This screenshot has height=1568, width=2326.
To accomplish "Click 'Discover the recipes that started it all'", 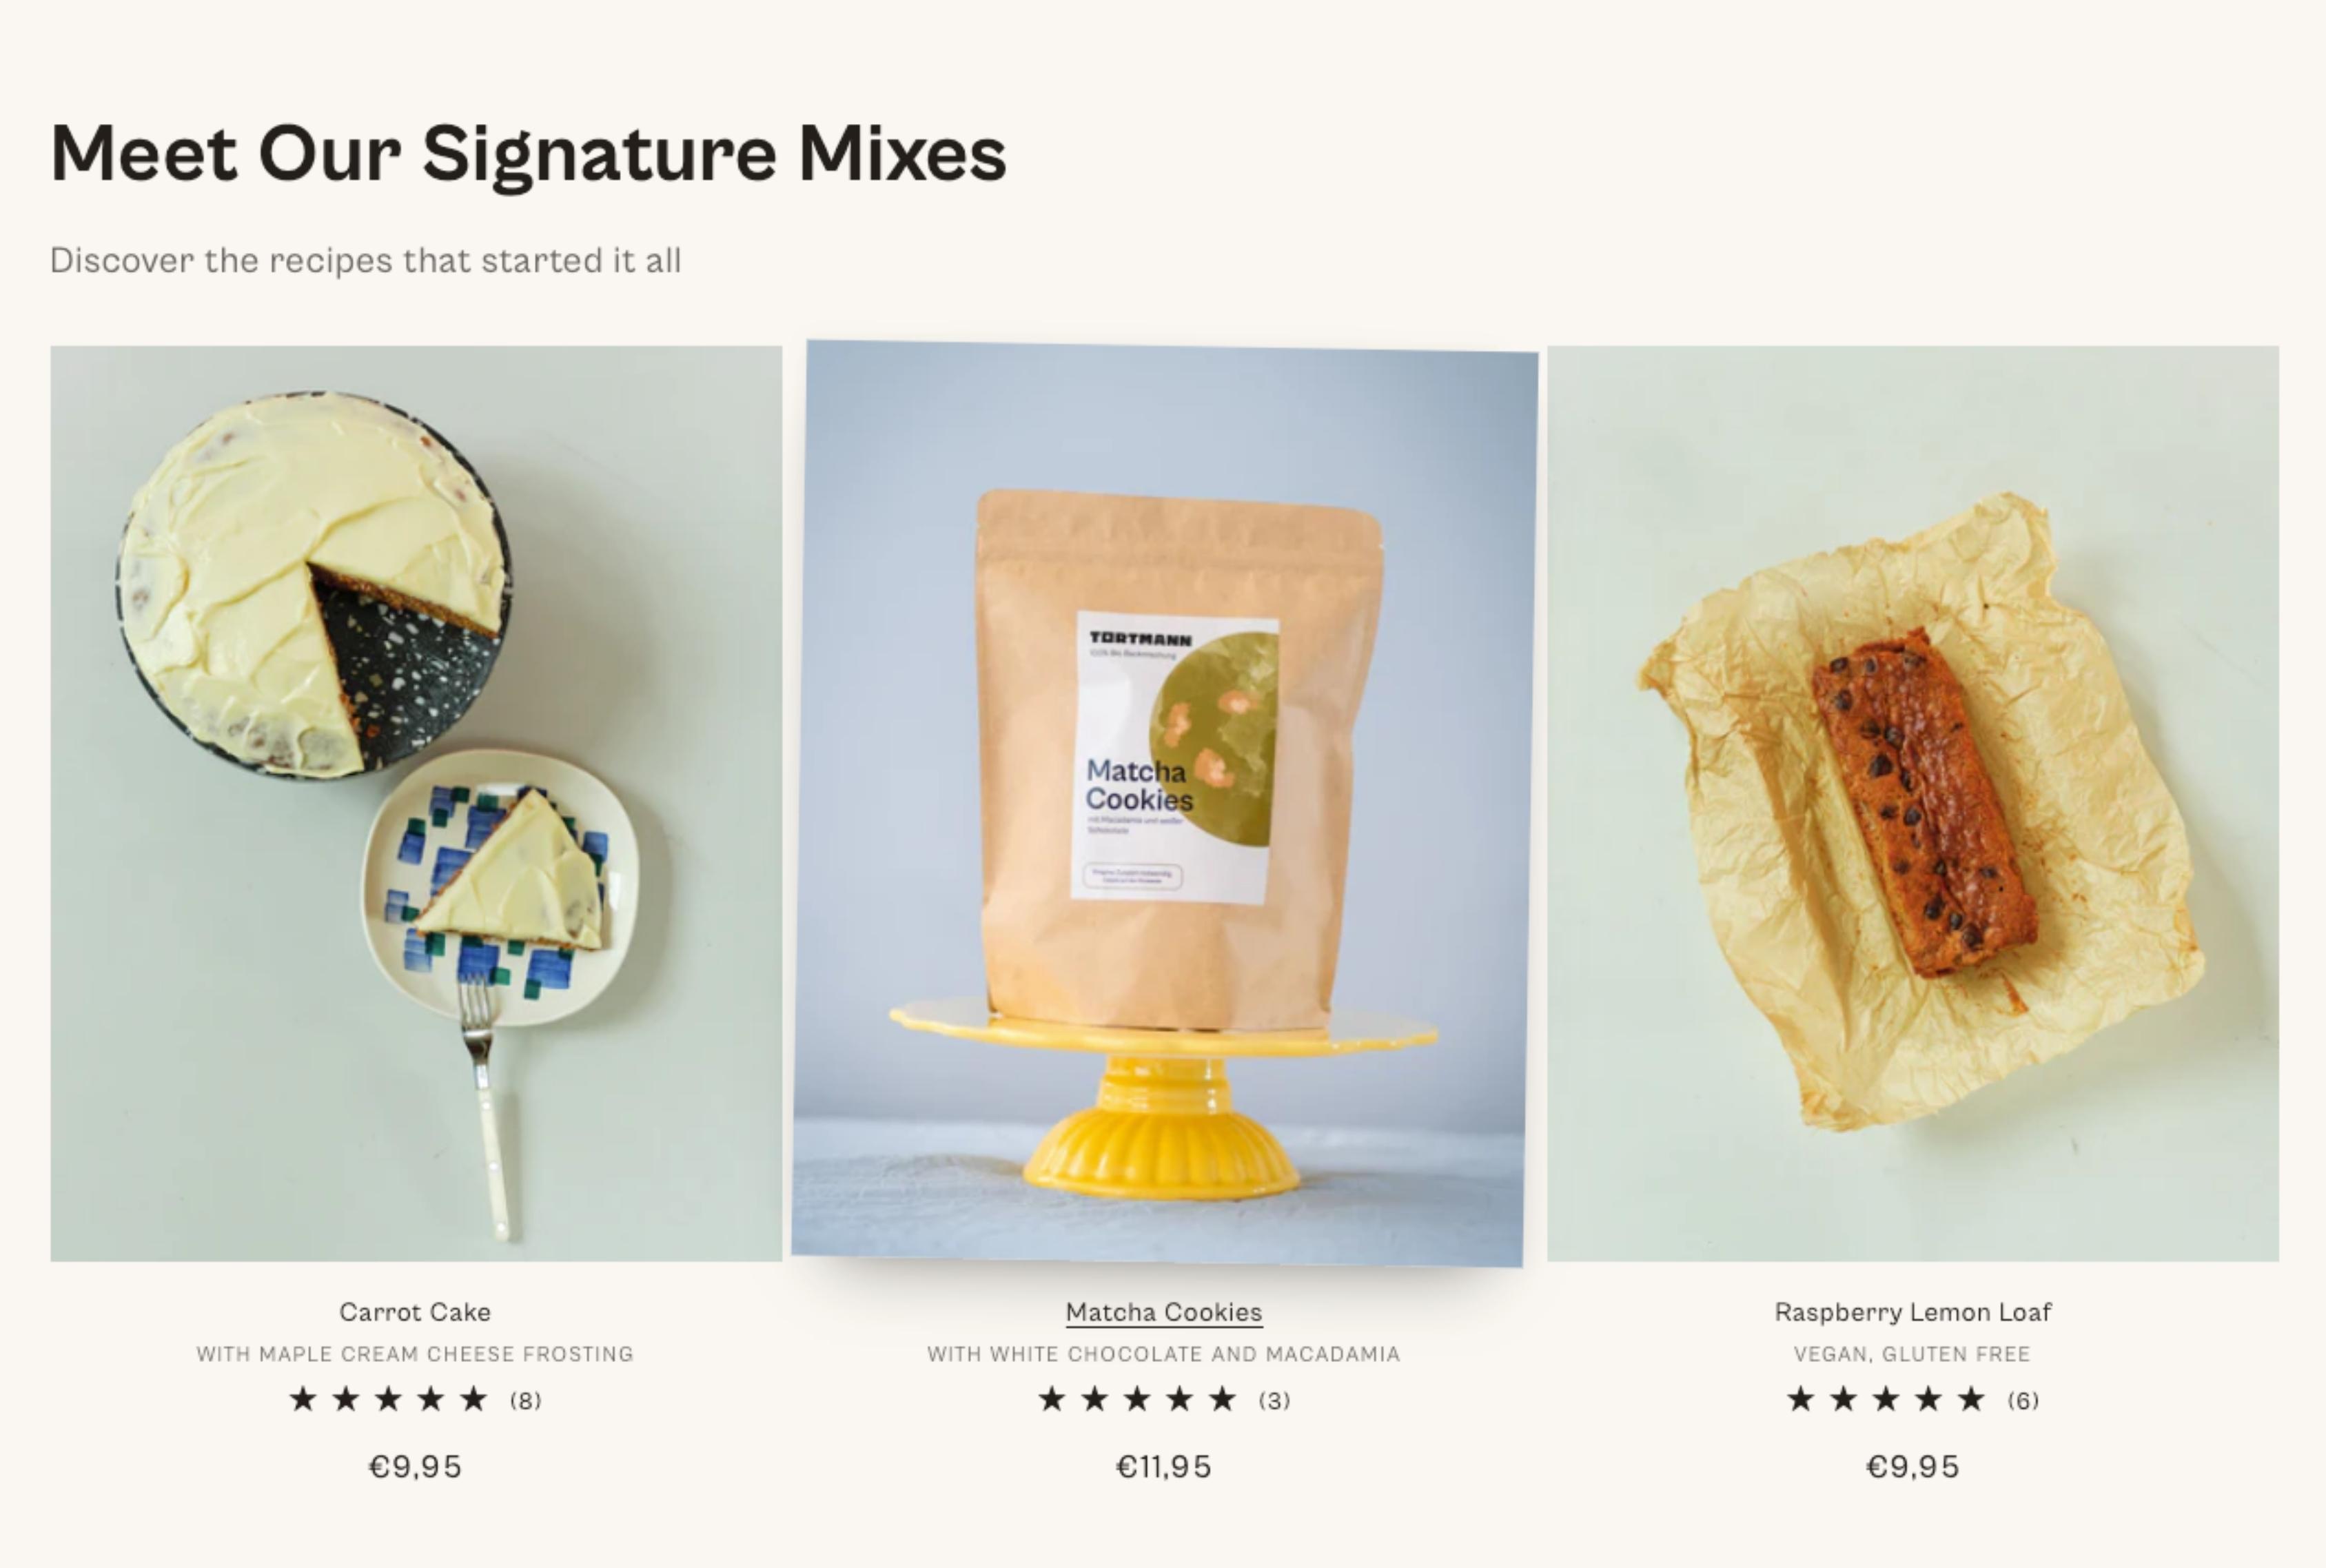I will pos(366,260).
